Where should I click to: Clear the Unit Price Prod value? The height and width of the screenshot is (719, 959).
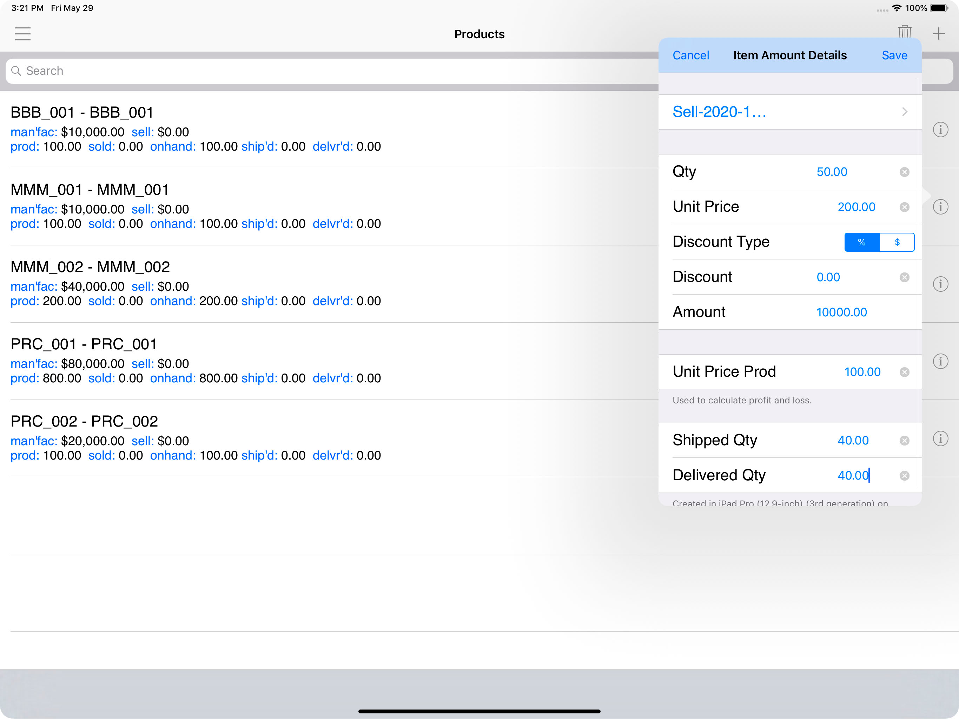click(904, 372)
